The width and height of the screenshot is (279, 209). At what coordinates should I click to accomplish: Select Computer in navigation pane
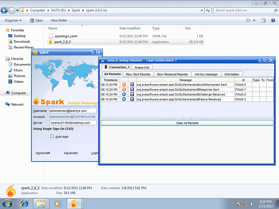[15, 93]
